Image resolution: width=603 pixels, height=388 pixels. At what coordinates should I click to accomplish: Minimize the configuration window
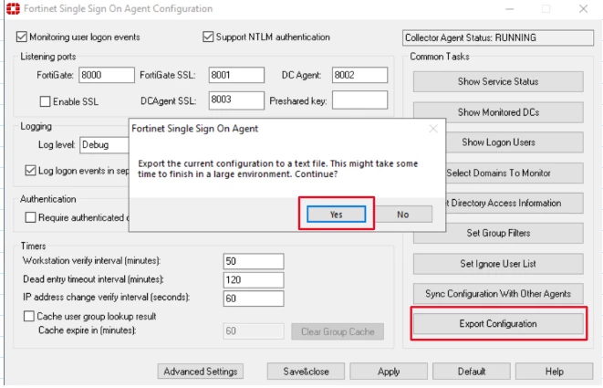coord(510,8)
